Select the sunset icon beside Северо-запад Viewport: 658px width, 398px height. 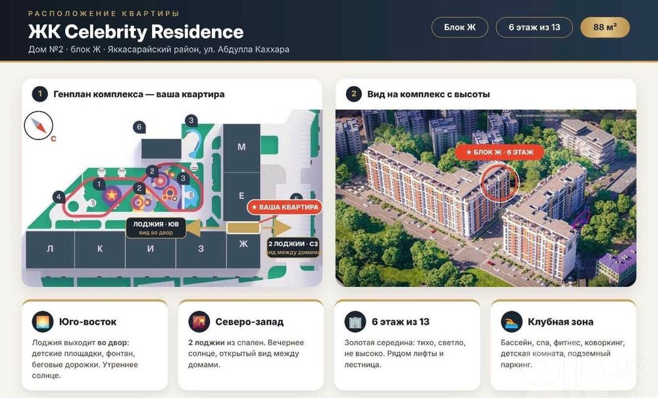click(199, 322)
